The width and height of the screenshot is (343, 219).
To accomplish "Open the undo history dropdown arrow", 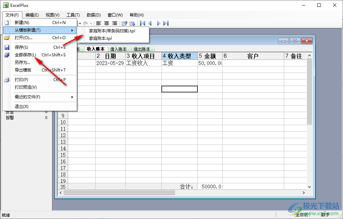I will pyautogui.click(x=80, y=23).
